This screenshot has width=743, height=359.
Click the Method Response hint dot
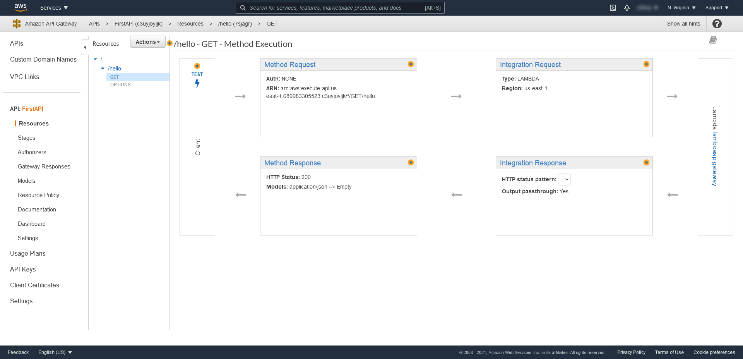coord(411,163)
